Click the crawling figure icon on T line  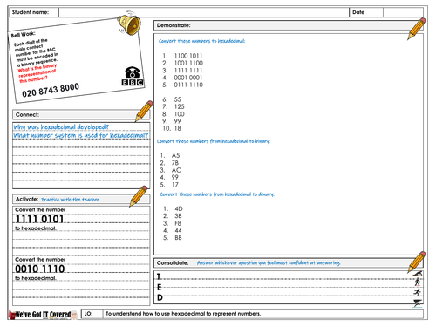pos(418,273)
